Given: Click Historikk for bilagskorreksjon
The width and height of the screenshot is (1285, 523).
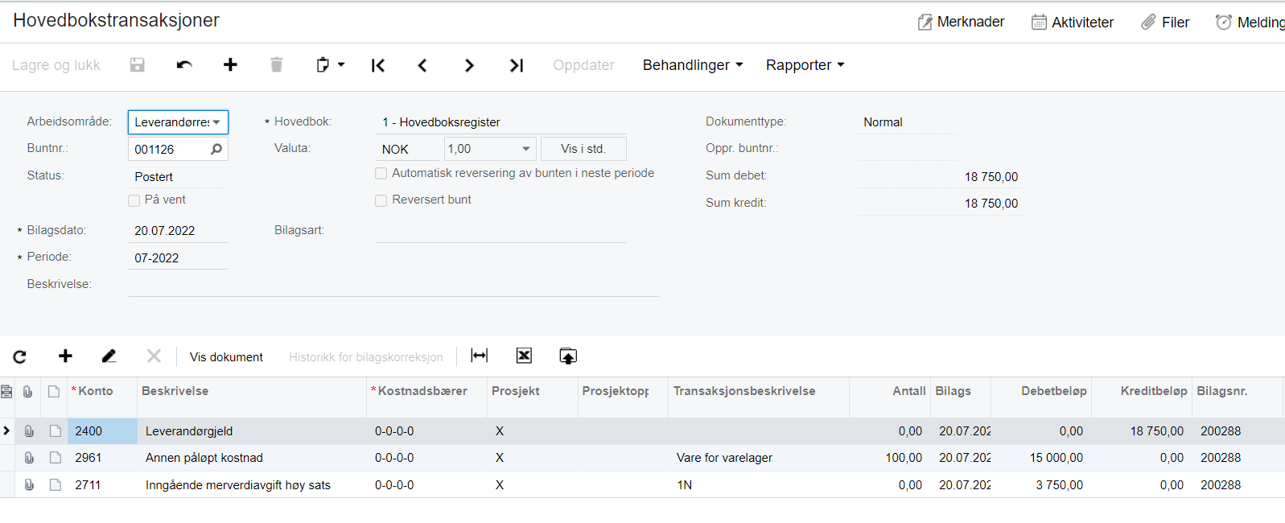Looking at the screenshot, I should pyautogui.click(x=365, y=357).
